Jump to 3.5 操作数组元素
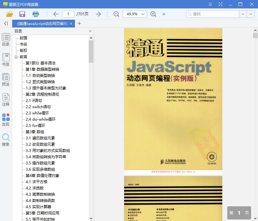Screen dimensions: 258x221 tap(40, 163)
